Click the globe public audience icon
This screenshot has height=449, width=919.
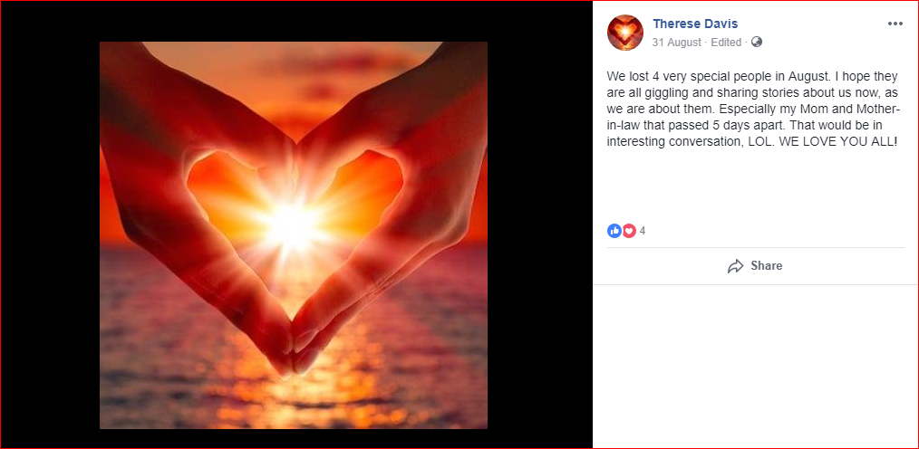pos(757,43)
